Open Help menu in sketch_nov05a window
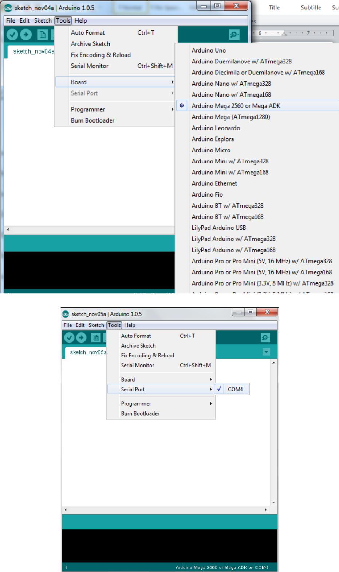This screenshot has height=572, width=339. click(x=130, y=325)
